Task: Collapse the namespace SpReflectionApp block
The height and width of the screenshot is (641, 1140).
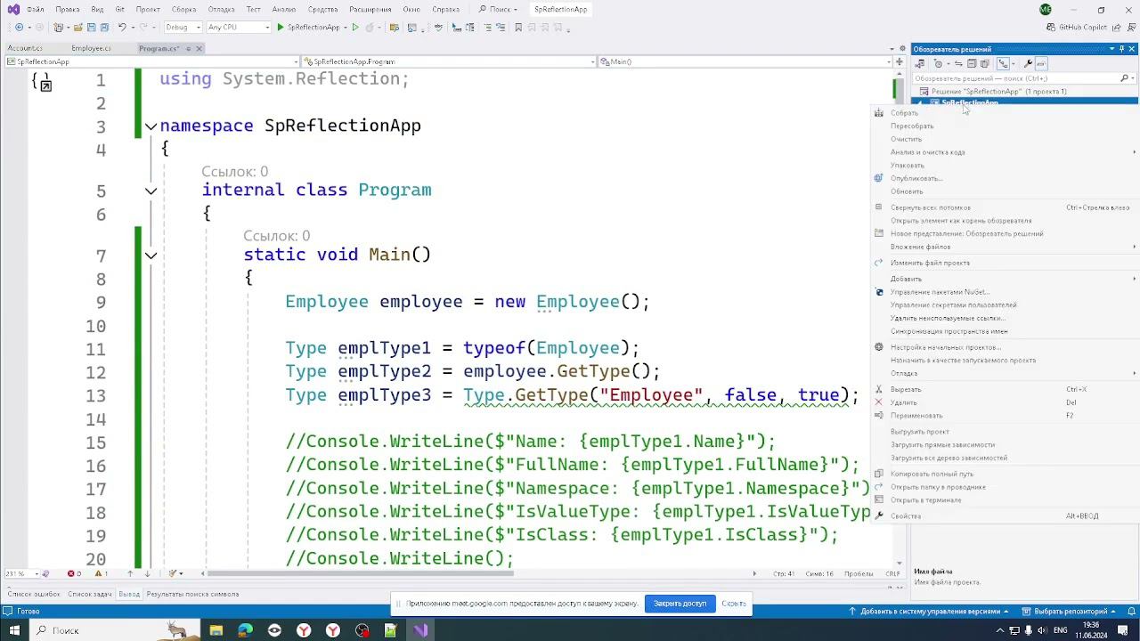Action: coord(151,126)
